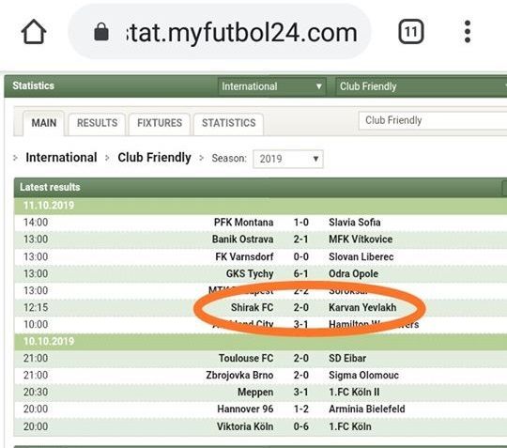Tap the browser home icon
Screen dimensions: 507x448
(x=34, y=31)
